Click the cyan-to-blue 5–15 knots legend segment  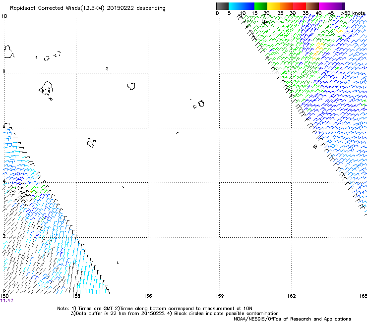click(x=242, y=6)
